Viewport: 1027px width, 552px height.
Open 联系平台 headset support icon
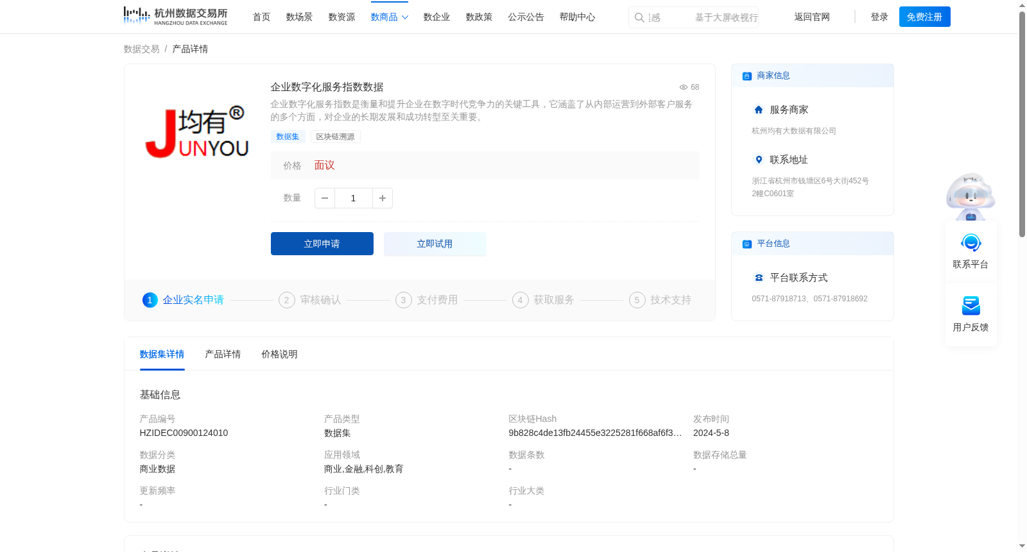pyautogui.click(x=971, y=243)
